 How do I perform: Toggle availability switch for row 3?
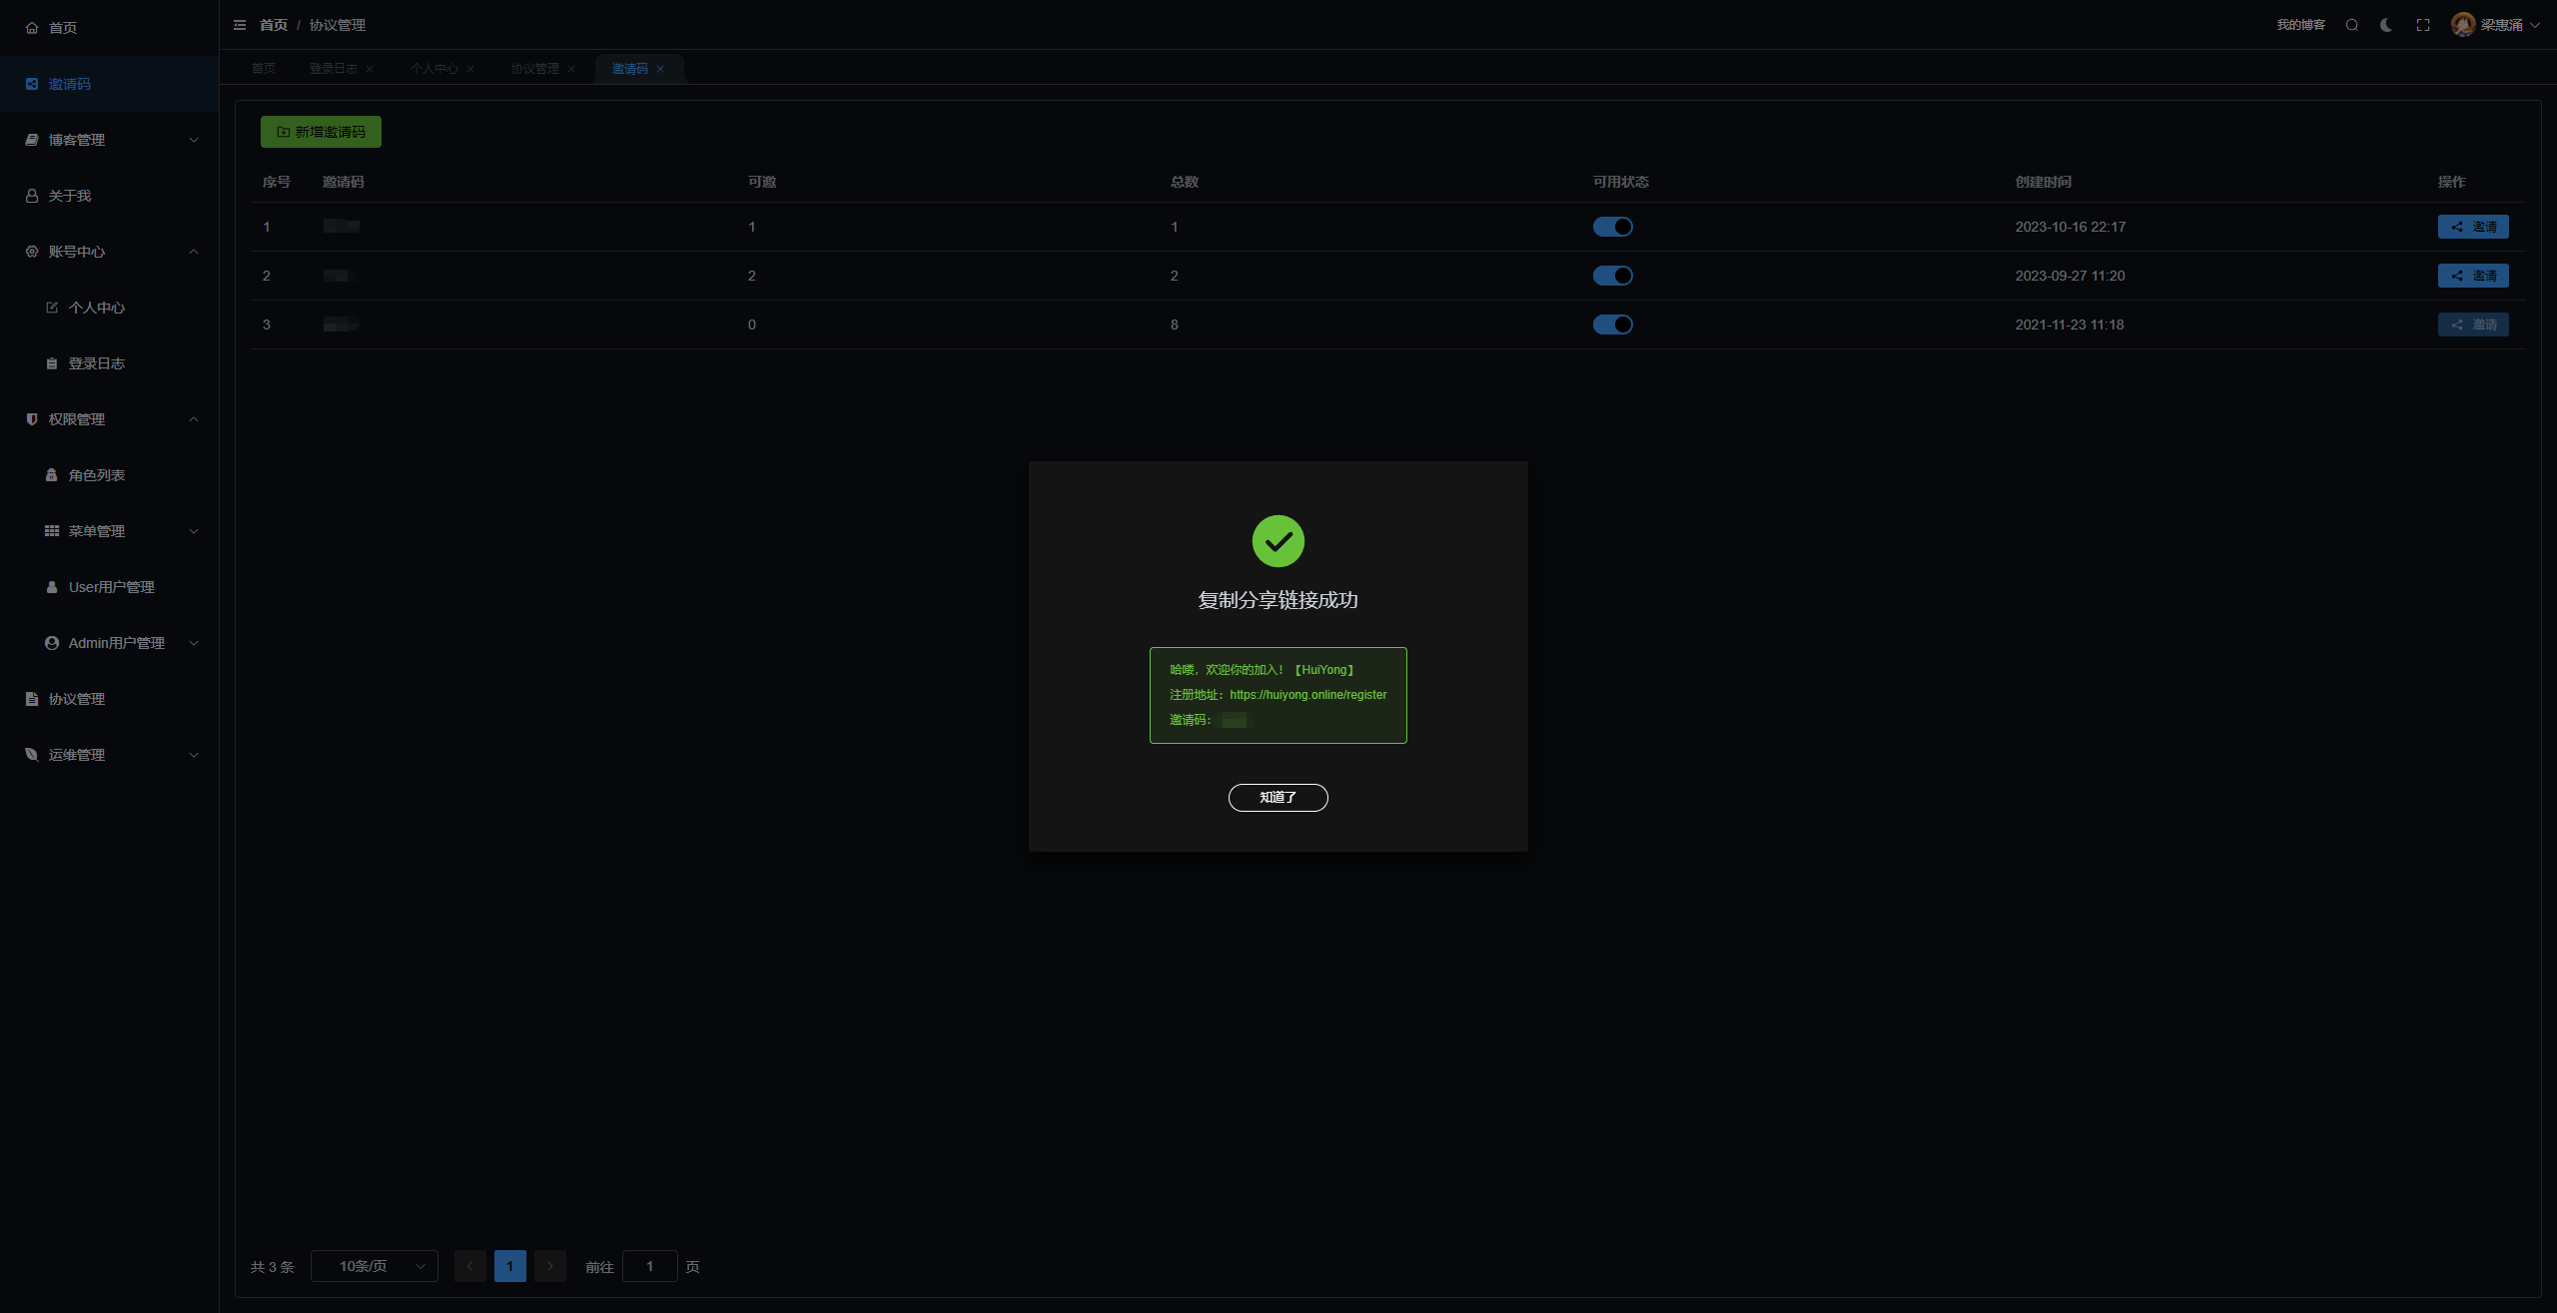[x=1612, y=325]
